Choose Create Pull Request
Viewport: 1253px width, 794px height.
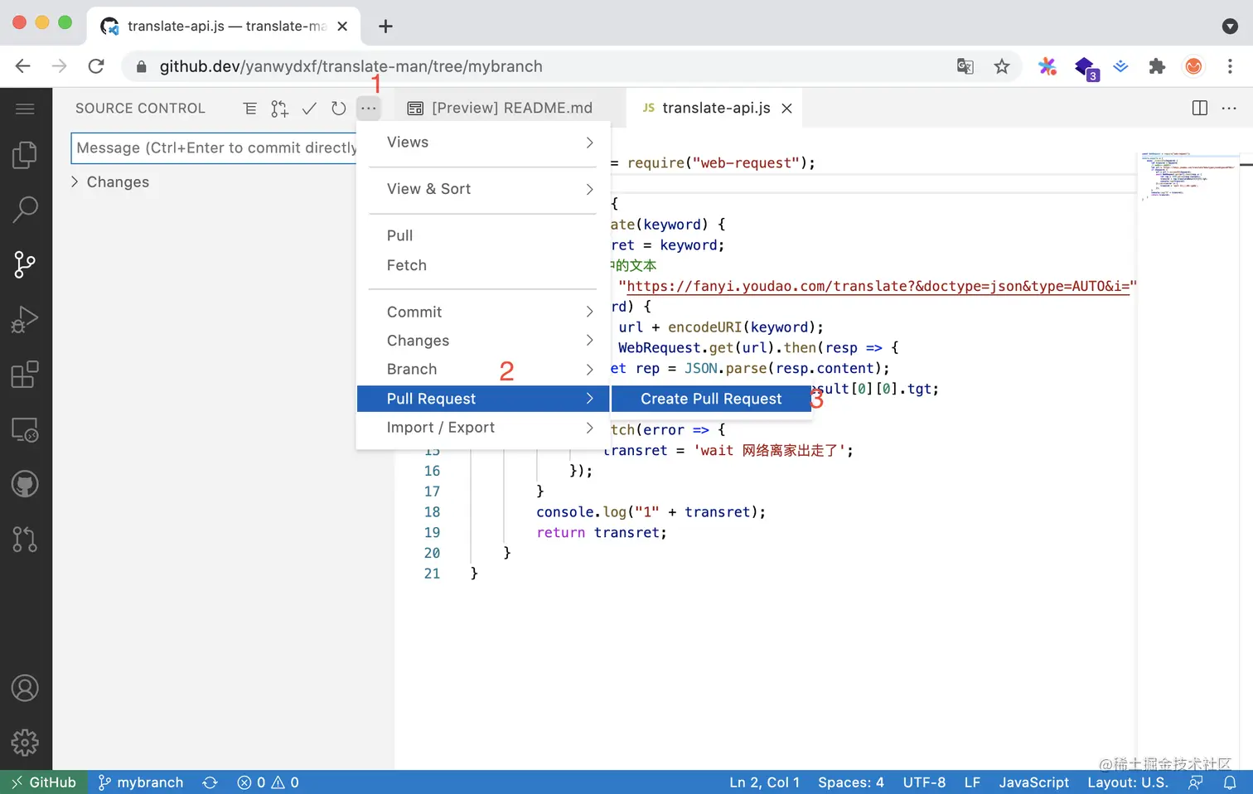click(710, 399)
